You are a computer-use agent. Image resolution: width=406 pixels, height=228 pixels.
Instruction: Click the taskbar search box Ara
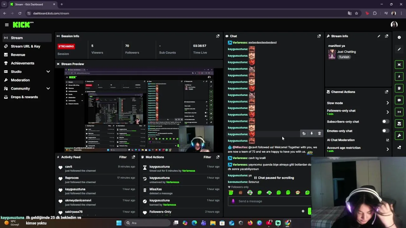coord(147,223)
